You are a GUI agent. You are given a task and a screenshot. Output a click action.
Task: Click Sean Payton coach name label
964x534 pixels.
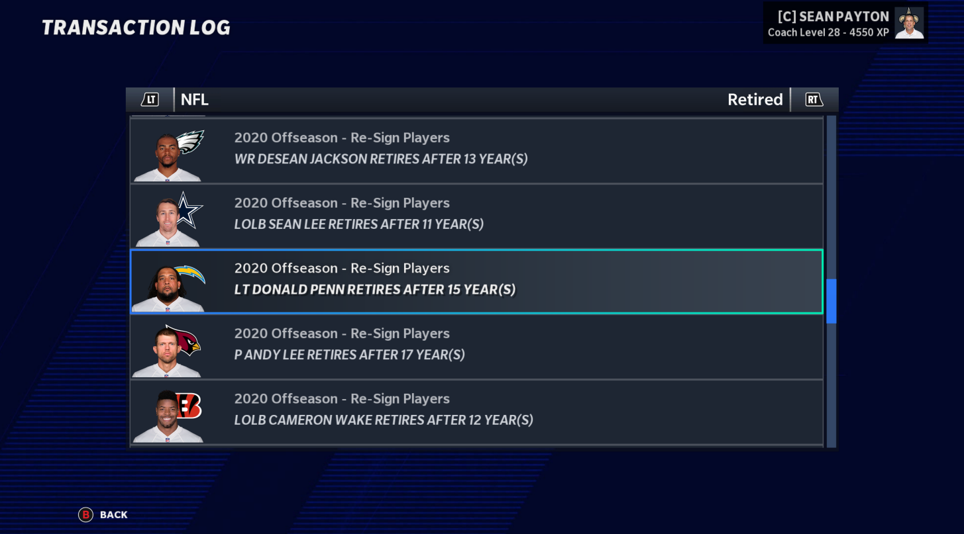tap(833, 17)
